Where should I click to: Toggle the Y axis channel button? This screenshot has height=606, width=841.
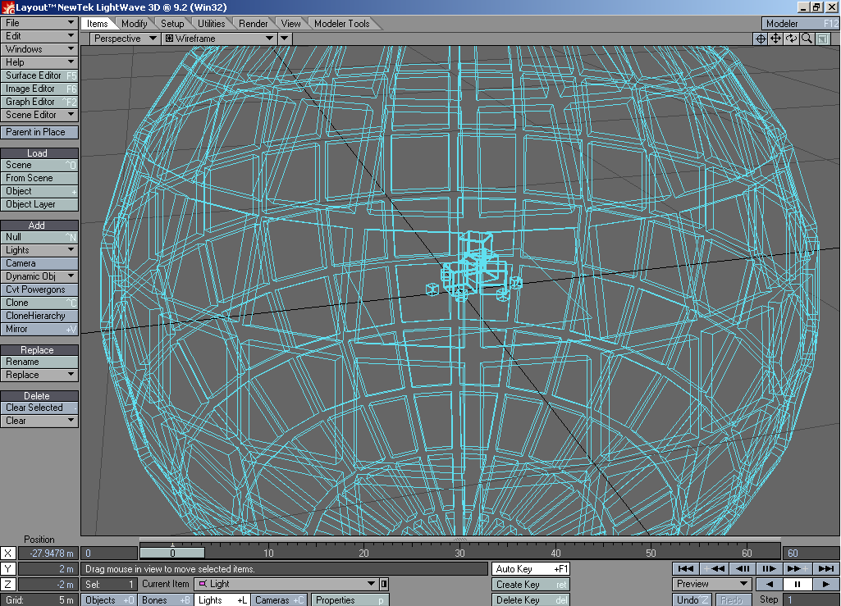(8, 569)
